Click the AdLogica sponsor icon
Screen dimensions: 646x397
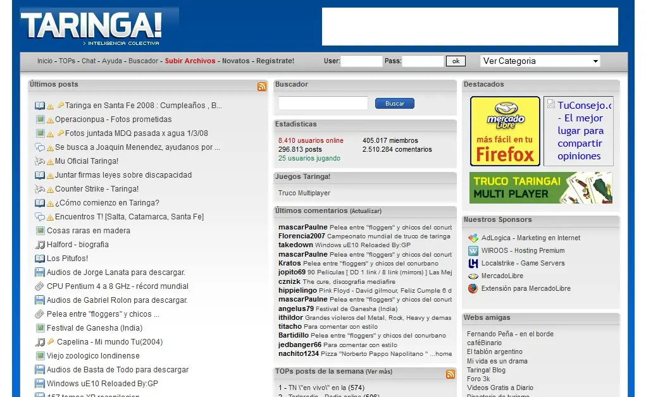click(x=473, y=238)
